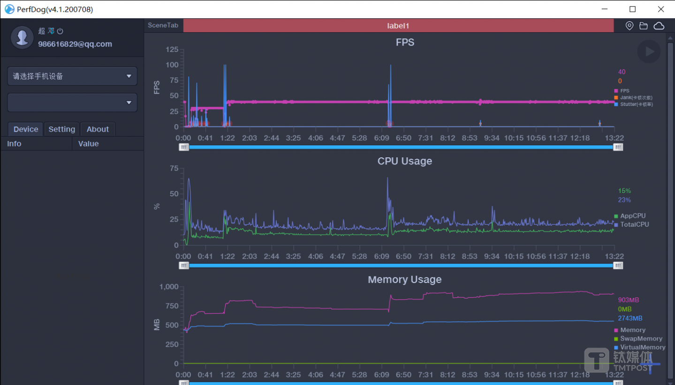This screenshot has width=675, height=385.
Task: Click the FPS chart left range slider handle
Action: coord(184,147)
